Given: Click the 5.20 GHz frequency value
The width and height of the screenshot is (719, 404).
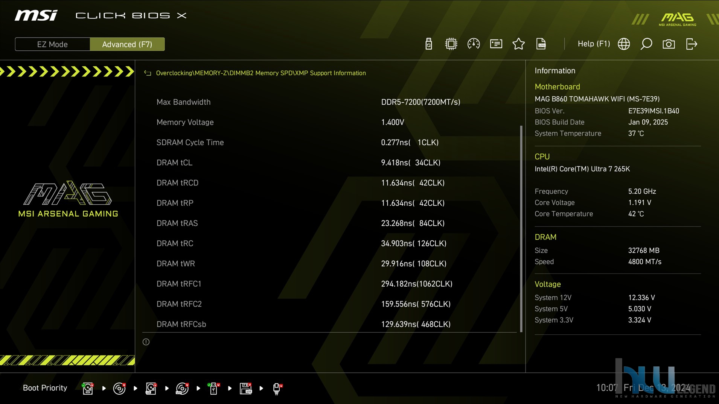Looking at the screenshot, I should pos(642,191).
